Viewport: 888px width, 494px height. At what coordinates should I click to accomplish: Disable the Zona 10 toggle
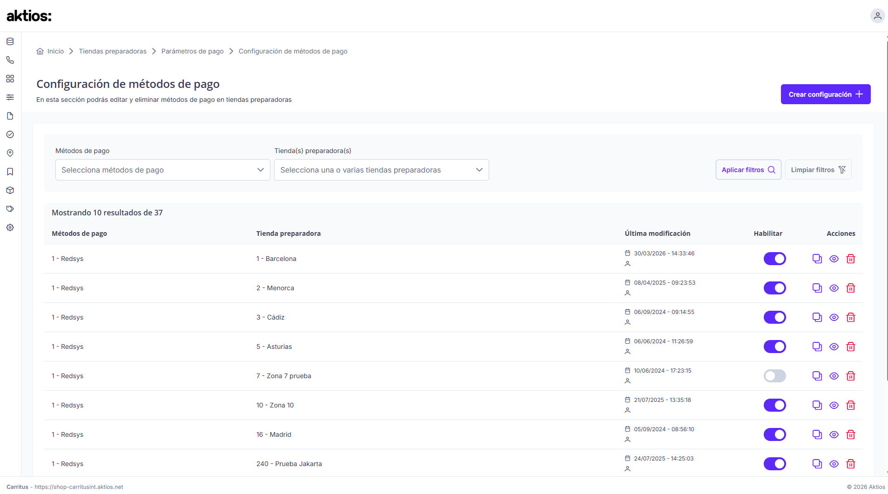point(775,405)
